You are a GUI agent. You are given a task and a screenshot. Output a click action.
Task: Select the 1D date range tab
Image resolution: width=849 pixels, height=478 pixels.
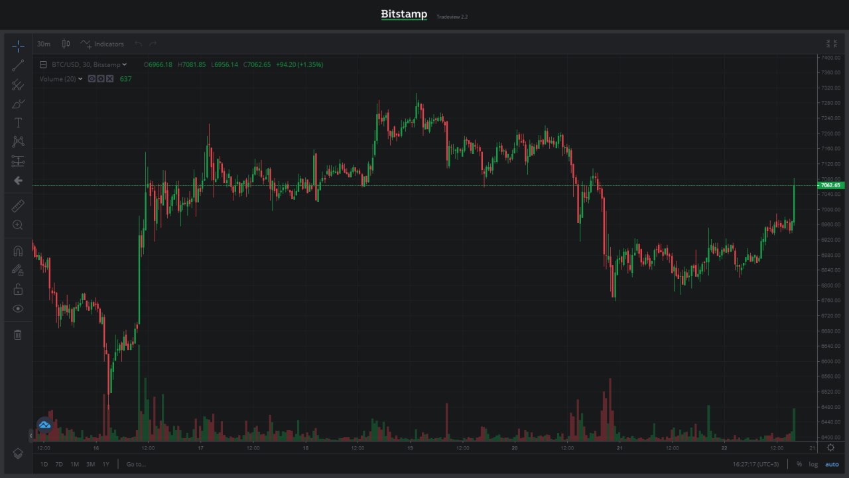(44, 464)
